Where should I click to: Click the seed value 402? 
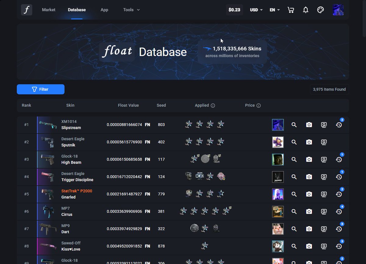pos(161,142)
